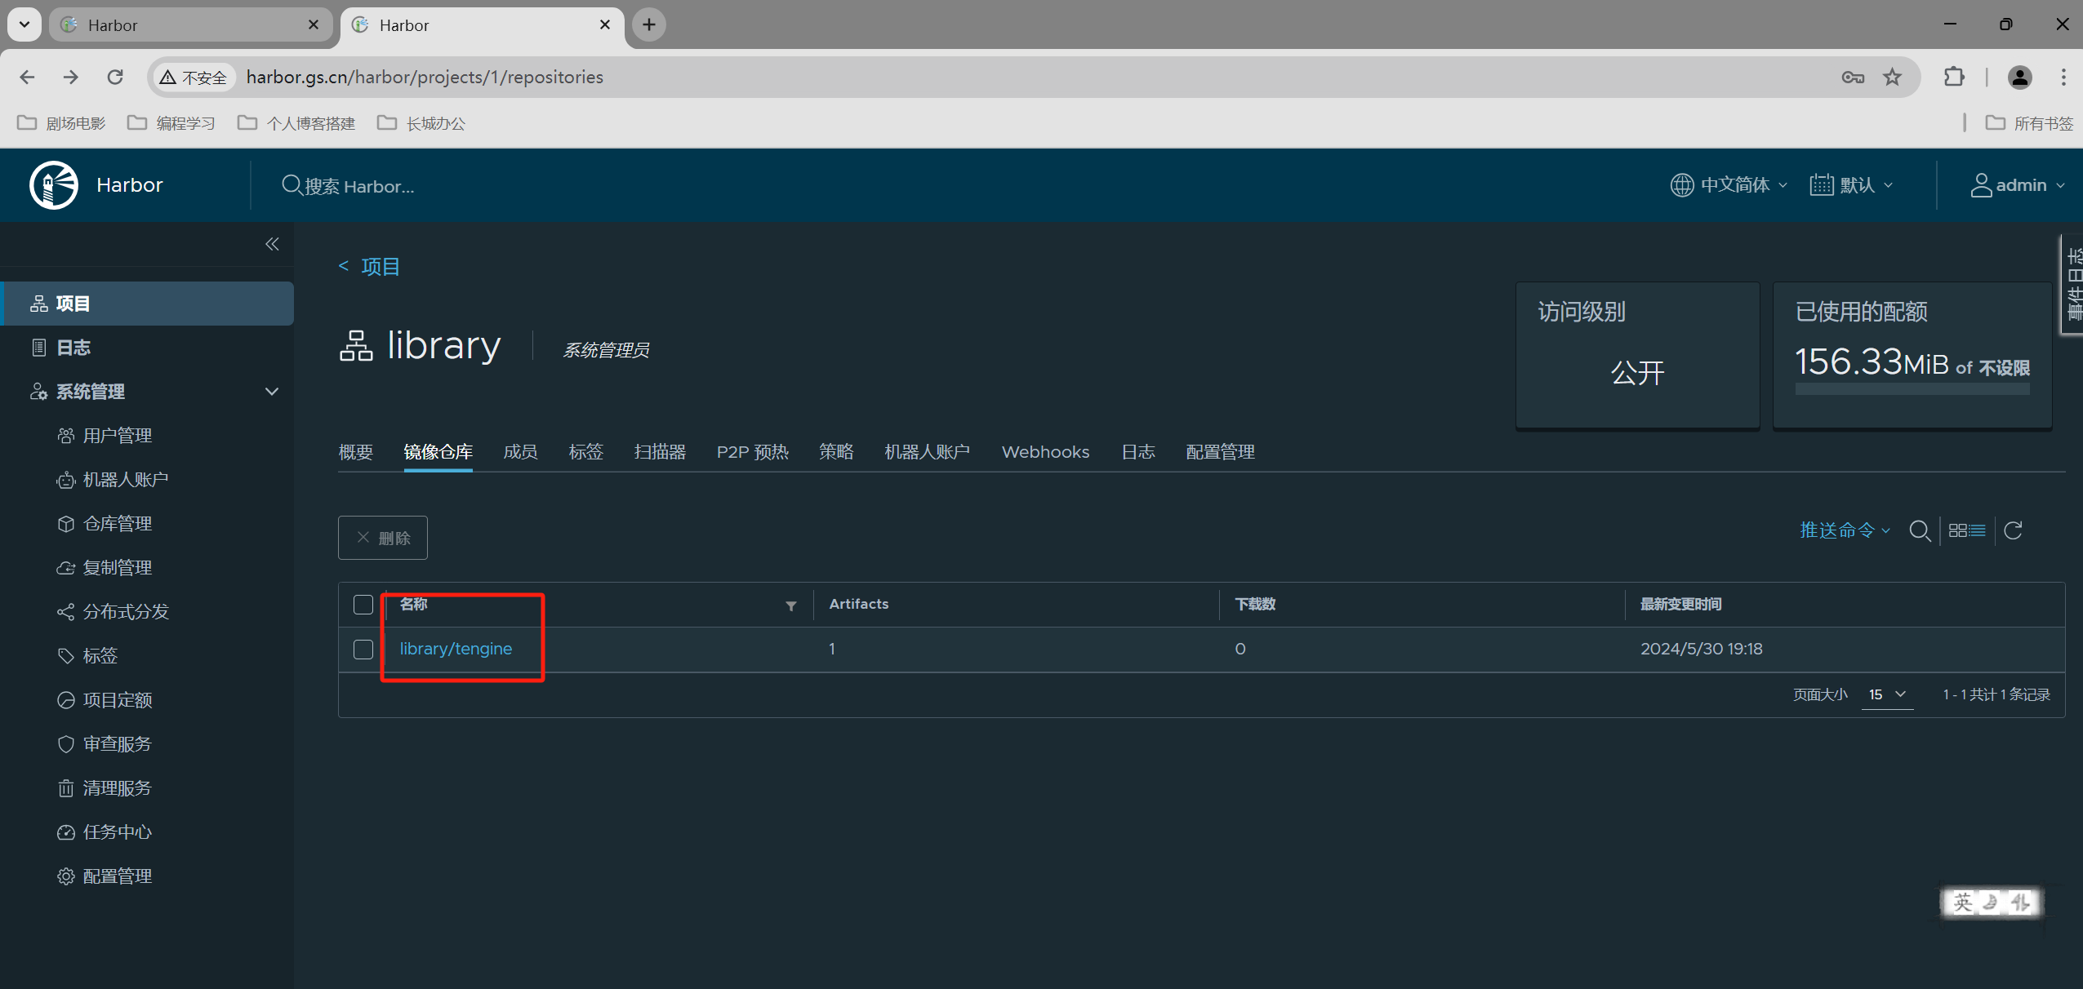The height and width of the screenshot is (989, 2083).
Task: Click the 搜索 Harbor search field
Action: pyautogui.click(x=359, y=186)
